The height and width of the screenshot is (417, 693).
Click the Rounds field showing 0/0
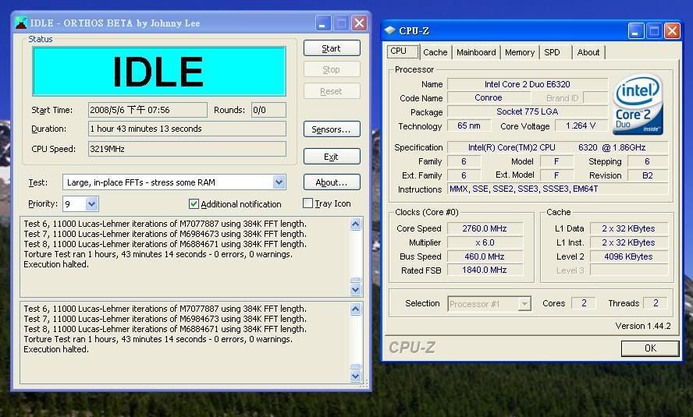[268, 110]
